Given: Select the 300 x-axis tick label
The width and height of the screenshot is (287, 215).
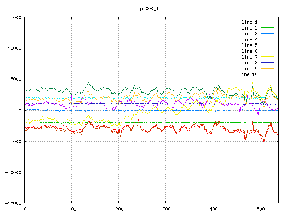Looking at the screenshot, I should click(166, 209).
